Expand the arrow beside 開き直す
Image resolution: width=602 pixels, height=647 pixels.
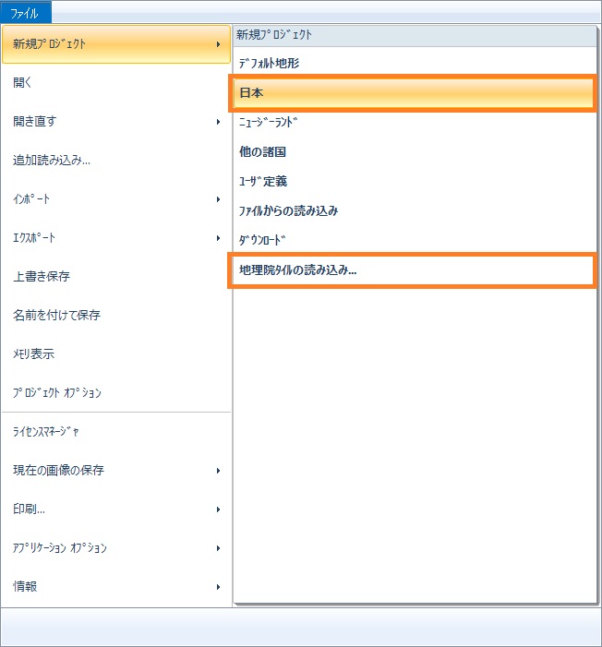click(219, 122)
